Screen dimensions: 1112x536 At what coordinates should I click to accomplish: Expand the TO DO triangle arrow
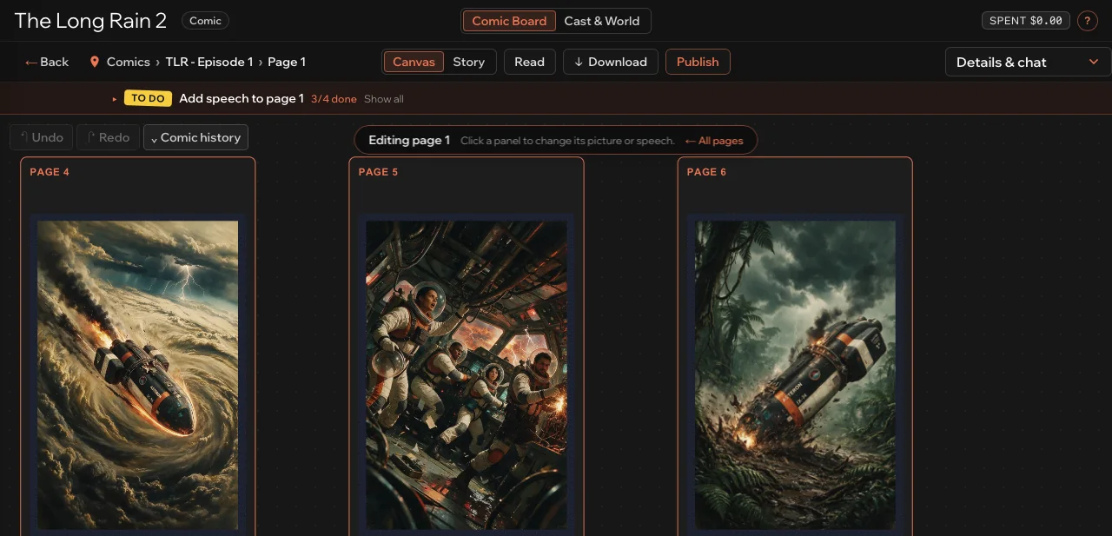(115, 99)
